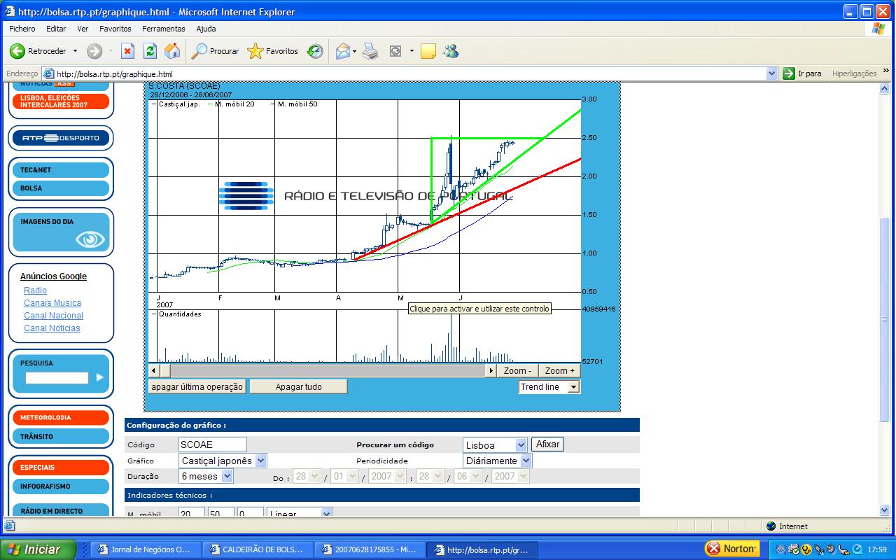
Task: Open the mail icon dropdown arrow
Action: click(354, 51)
